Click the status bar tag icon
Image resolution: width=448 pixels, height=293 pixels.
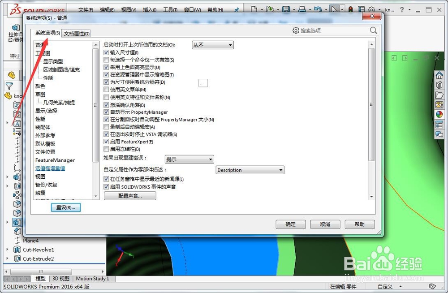pyautogui.click(x=432, y=286)
